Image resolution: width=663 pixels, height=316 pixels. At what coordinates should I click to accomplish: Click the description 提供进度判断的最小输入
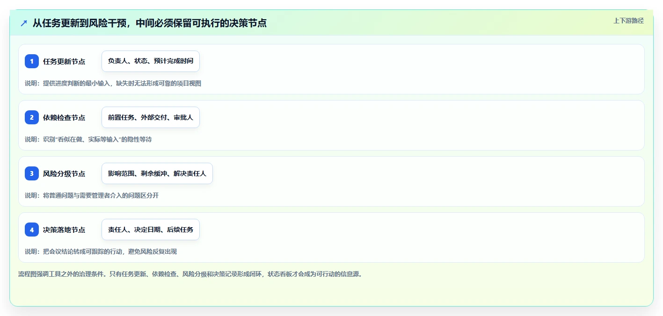pos(113,83)
